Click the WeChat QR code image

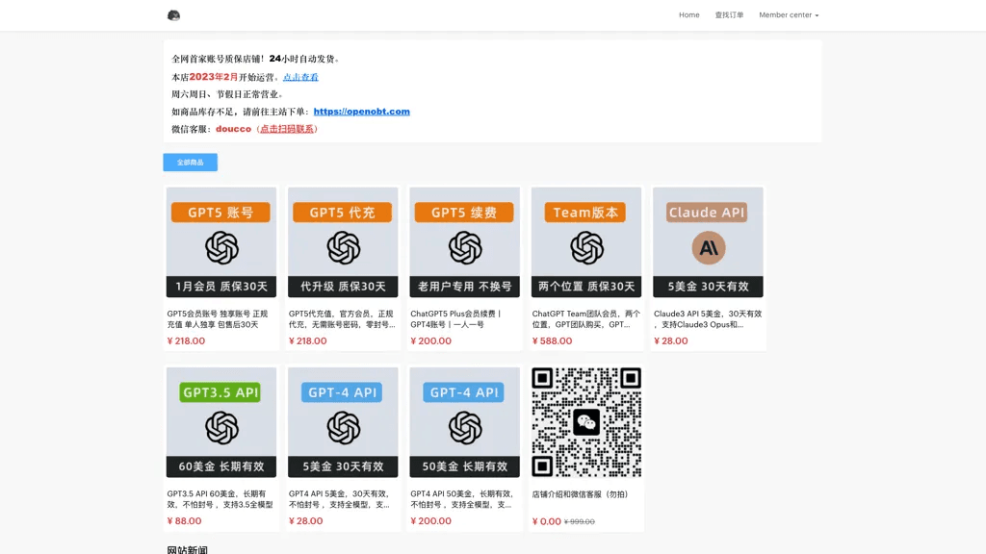click(x=586, y=422)
